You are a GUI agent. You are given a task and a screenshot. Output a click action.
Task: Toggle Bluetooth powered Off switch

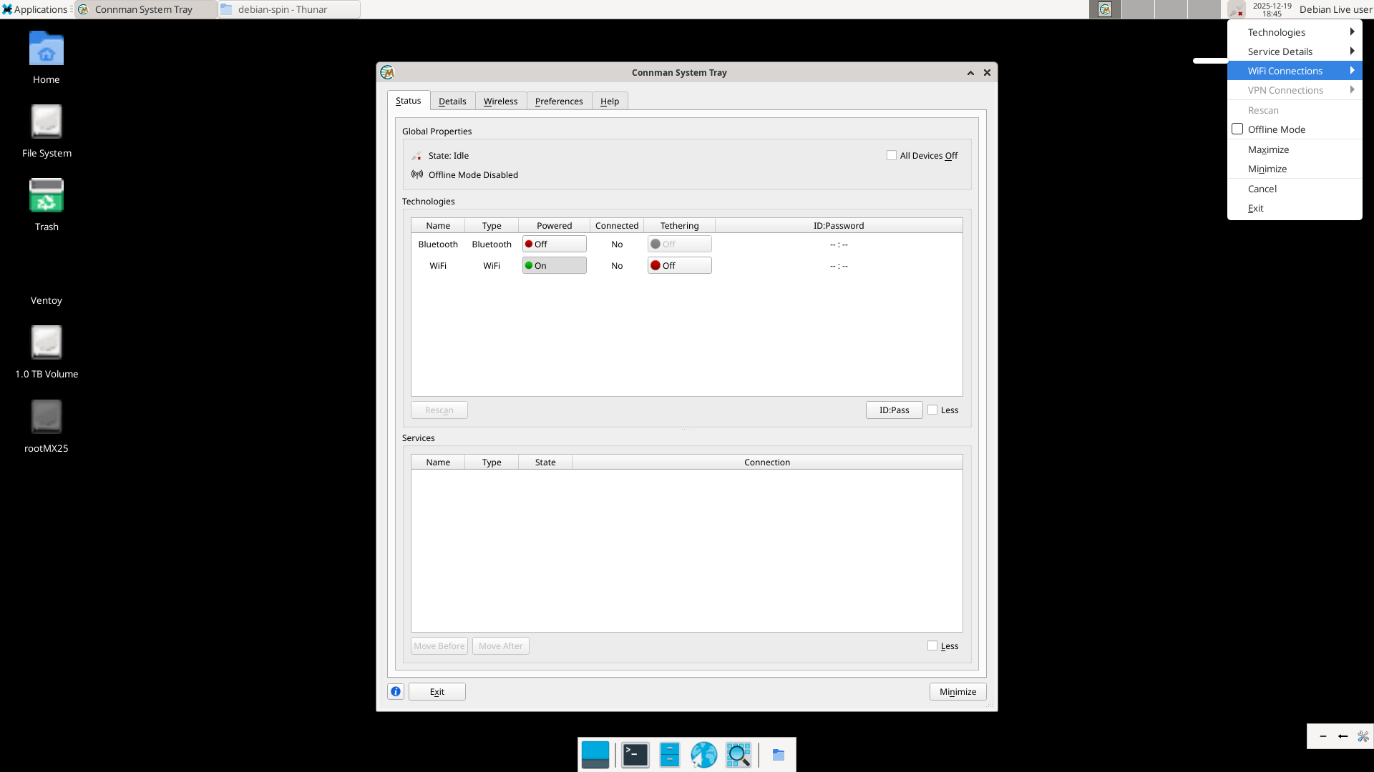click(x=554, y=244)
